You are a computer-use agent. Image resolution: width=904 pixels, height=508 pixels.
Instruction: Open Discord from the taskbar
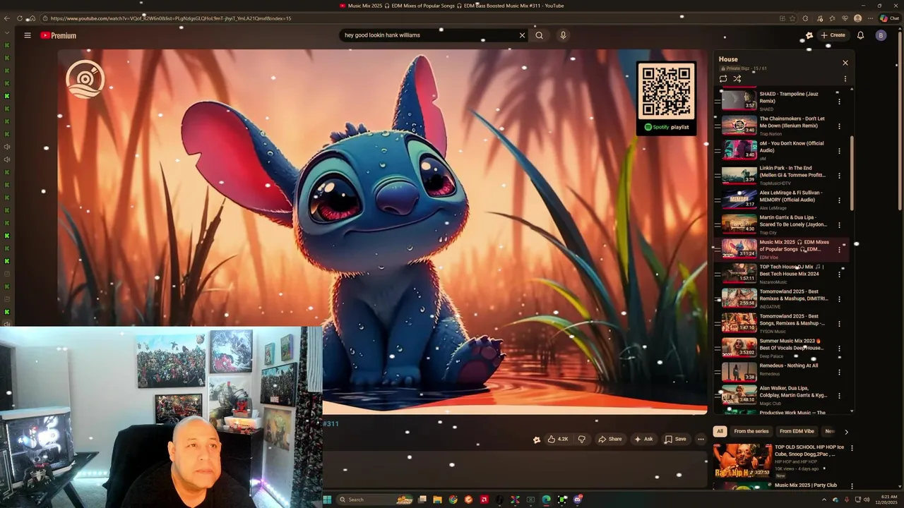[578, 500]
